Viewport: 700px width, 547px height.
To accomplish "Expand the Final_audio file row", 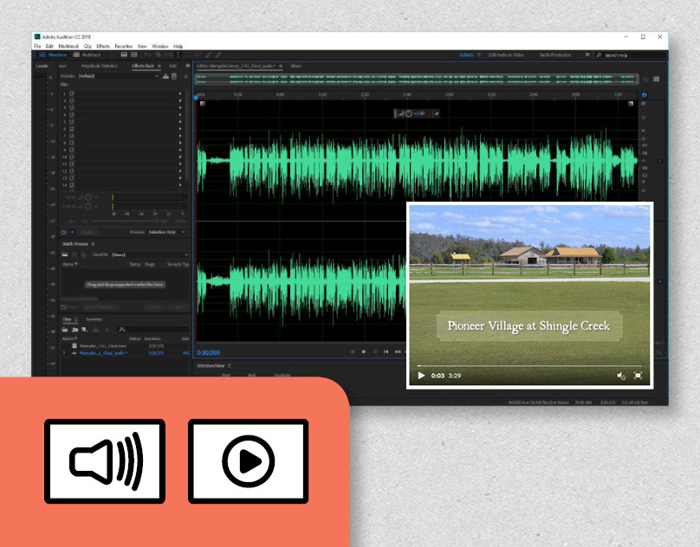I will coord(64,353).
